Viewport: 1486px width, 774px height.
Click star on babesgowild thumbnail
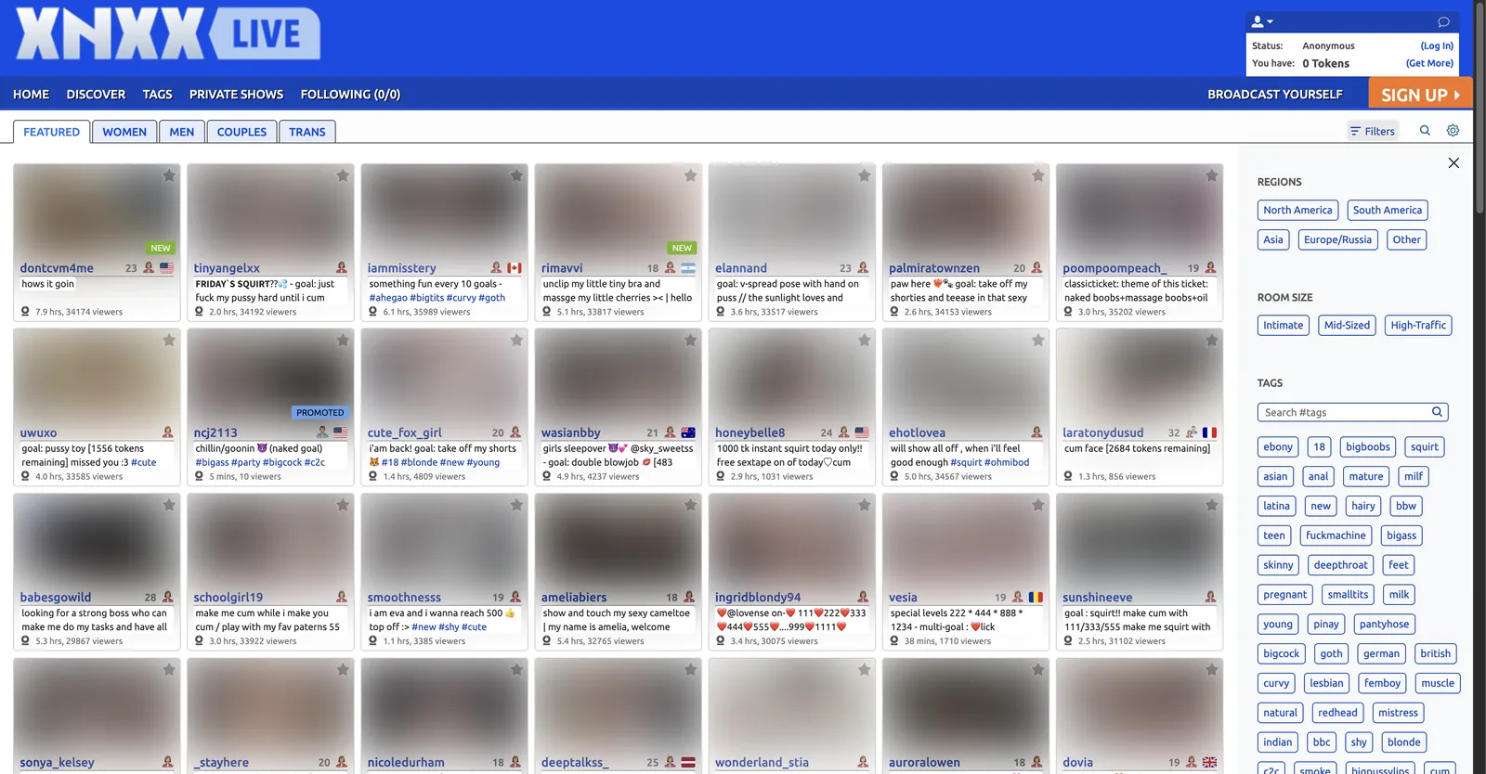coord(169,505)
